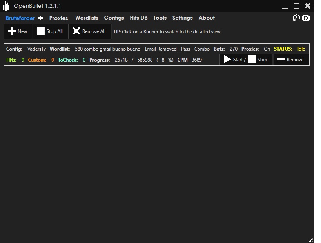Click the CPM value 3689
The width and height of the screenshot is (321, 243).
tap(197, 60)
